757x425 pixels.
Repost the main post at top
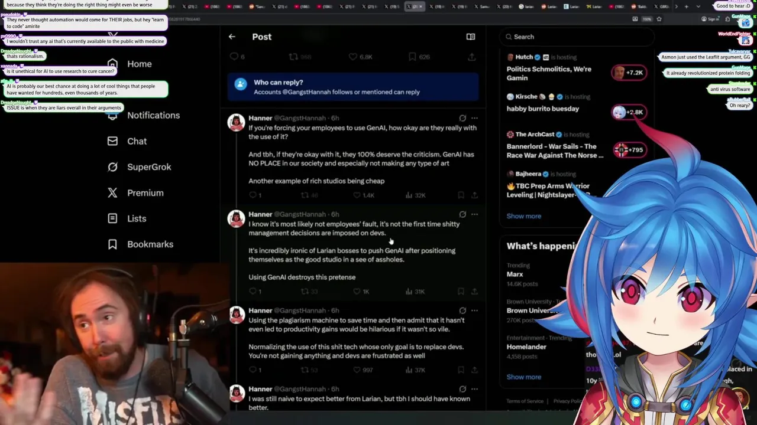tap(301, 57)
